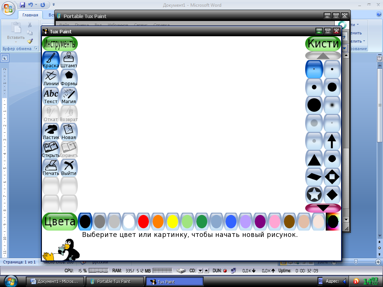Image resolution: width=383 pixels, height=287 pixels.
Task: Pick the dark green color
Action: tap(202, 222)
